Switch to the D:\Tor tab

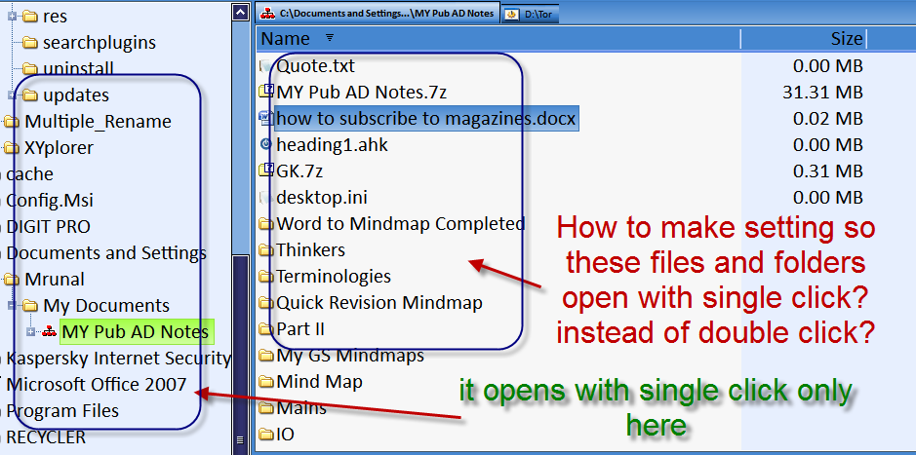tap(533, 14)
